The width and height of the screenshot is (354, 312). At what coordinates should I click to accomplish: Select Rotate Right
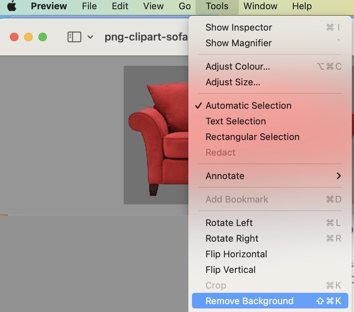click(270, 238)
